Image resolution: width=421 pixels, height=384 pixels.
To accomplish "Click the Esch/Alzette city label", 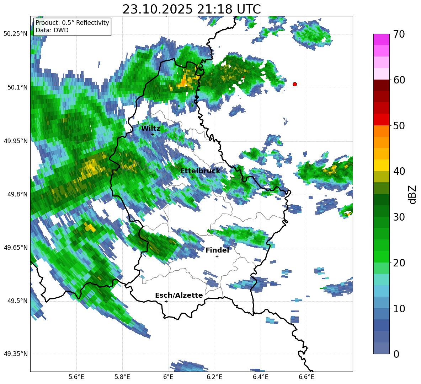I will click(179, 295).
